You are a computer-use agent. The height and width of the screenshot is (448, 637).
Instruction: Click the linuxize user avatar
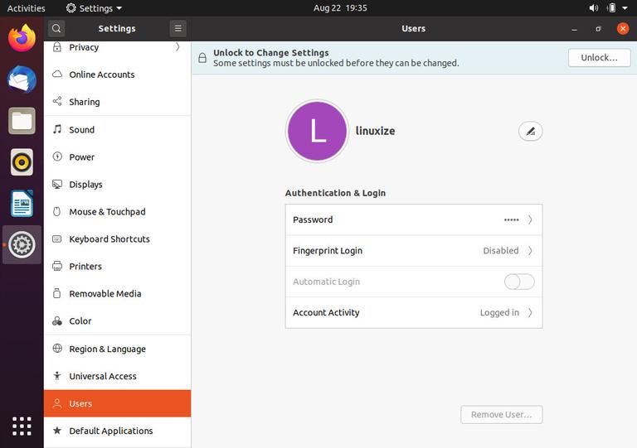click(317, 132)
